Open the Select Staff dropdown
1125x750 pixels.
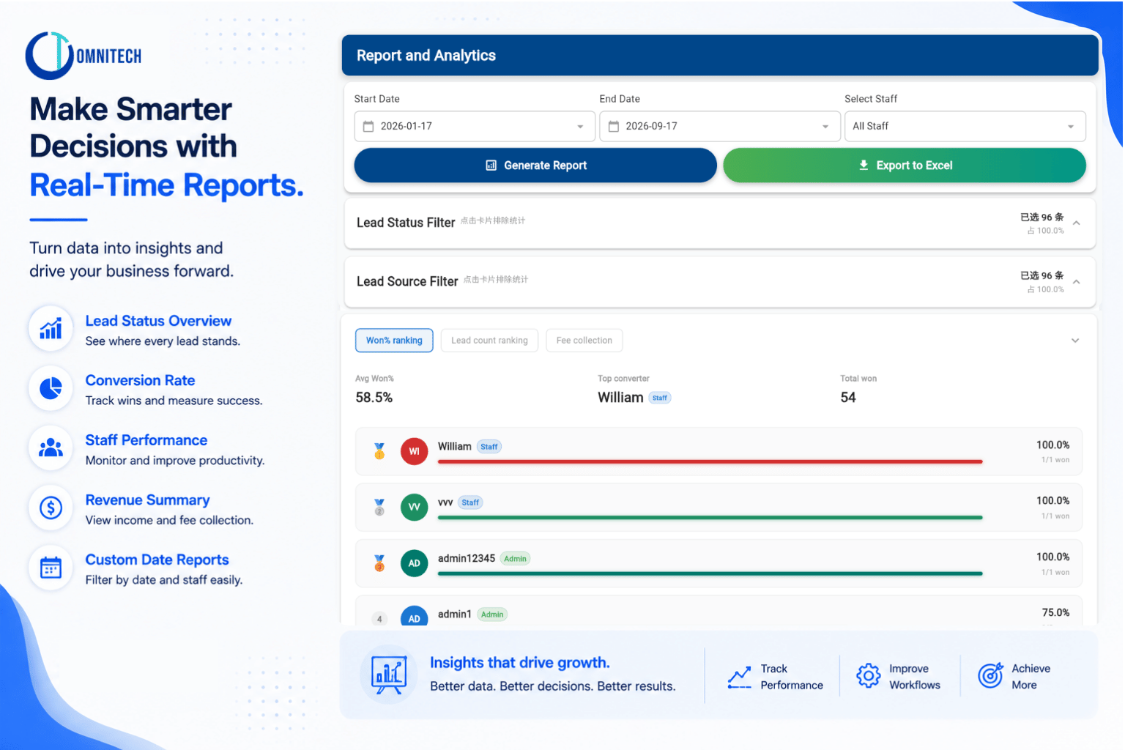(x=965, y=126)
